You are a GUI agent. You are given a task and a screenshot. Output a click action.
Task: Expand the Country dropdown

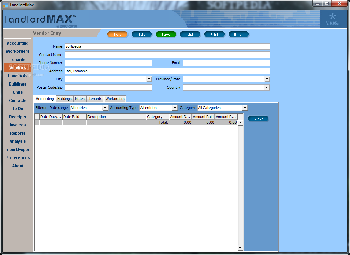267,88
